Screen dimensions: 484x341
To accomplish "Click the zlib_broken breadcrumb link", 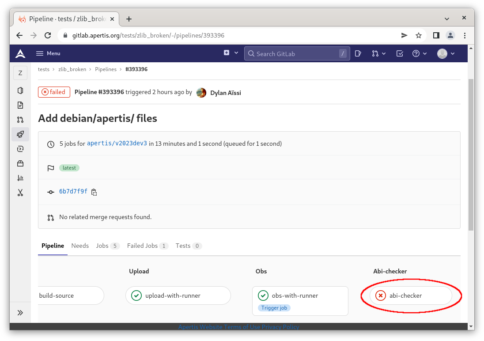I will point(72,69).
